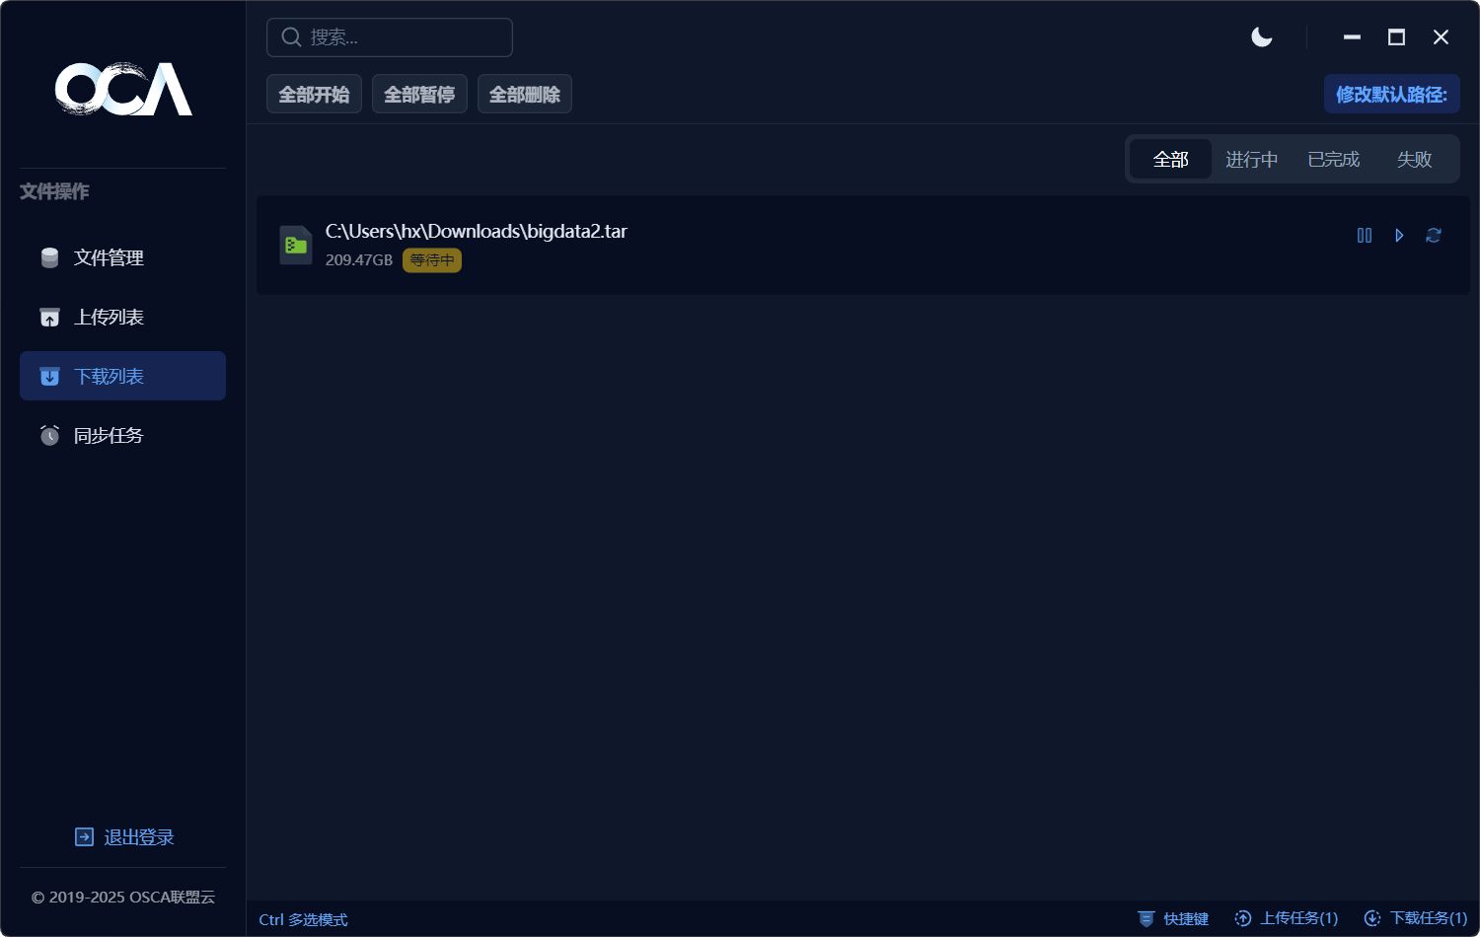Switch to the 已完成 filter tab
Image resolution: width=1480 pixels, height=937 pixels.
pos(1333,160)
